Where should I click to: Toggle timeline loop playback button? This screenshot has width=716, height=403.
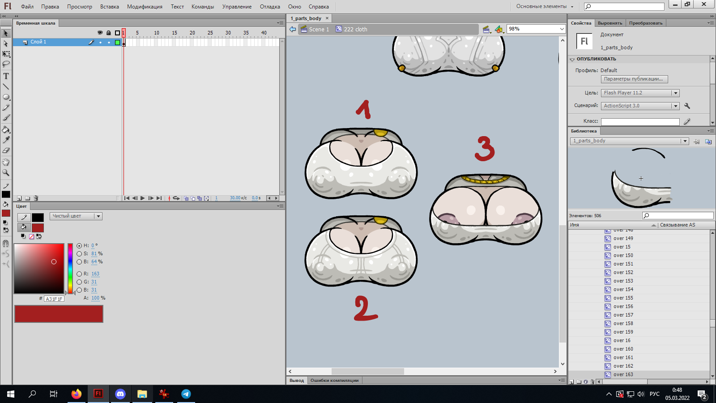pyautogui.click(x=176, y=198)
